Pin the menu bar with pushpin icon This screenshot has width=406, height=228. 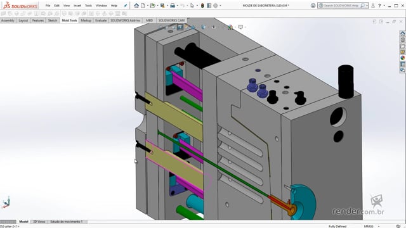click(126, 6)
